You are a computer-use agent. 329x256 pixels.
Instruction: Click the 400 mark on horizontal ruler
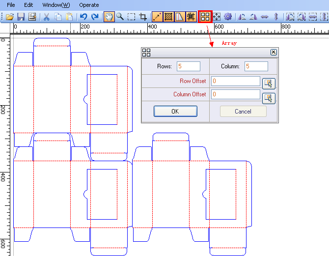point(153,27)
